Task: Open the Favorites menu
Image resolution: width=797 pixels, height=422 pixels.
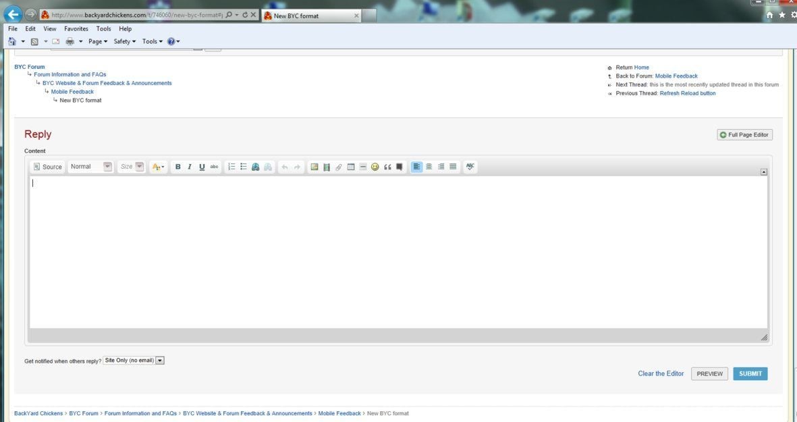Action: coord(76,29)
